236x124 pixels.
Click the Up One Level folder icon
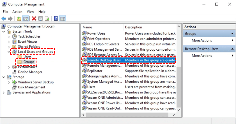point(19,18)
